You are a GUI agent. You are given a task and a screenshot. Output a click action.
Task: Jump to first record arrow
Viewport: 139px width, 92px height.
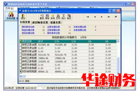[88, 17]
